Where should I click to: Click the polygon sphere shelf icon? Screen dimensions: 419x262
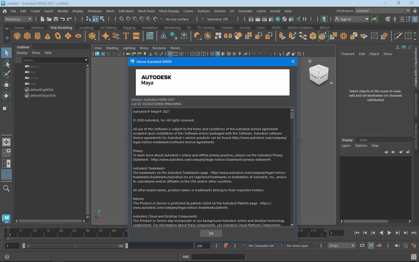tap(17, 36)
